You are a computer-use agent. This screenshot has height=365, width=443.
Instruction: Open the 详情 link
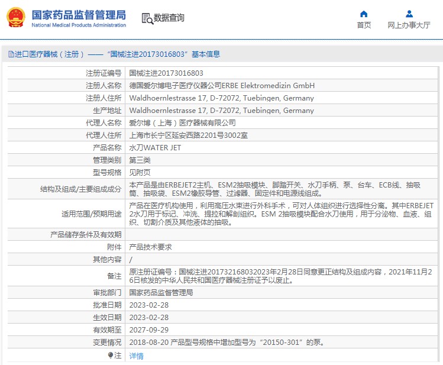[x=136, y=356]
